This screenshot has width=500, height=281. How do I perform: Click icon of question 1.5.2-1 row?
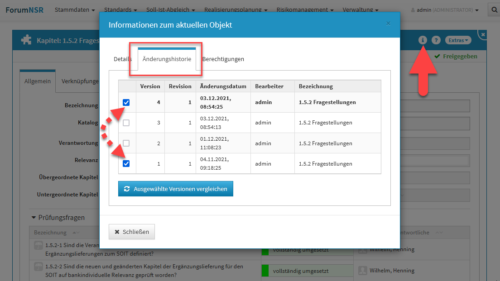pyautogui.click(x=38, y=245)
